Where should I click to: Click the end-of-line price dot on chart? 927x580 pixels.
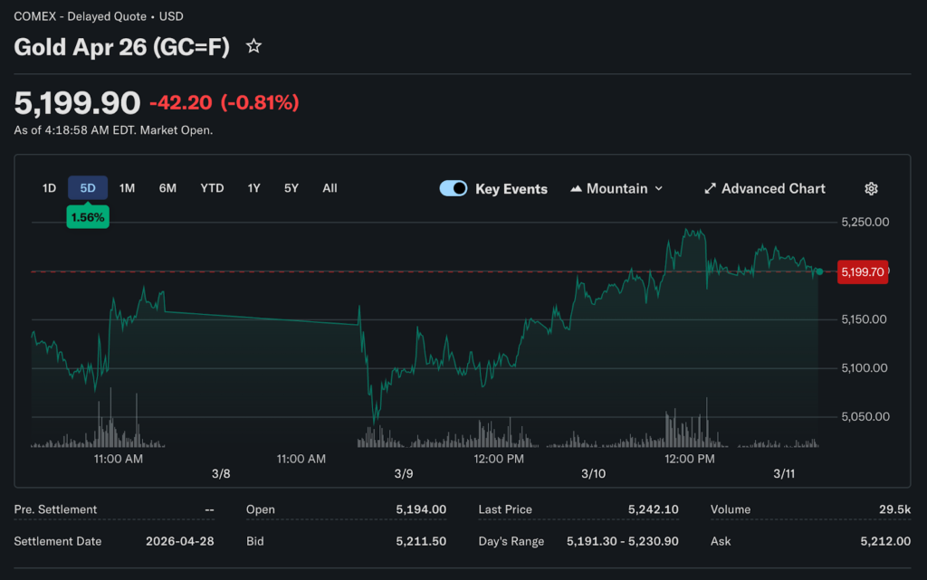tap(819, 271)
